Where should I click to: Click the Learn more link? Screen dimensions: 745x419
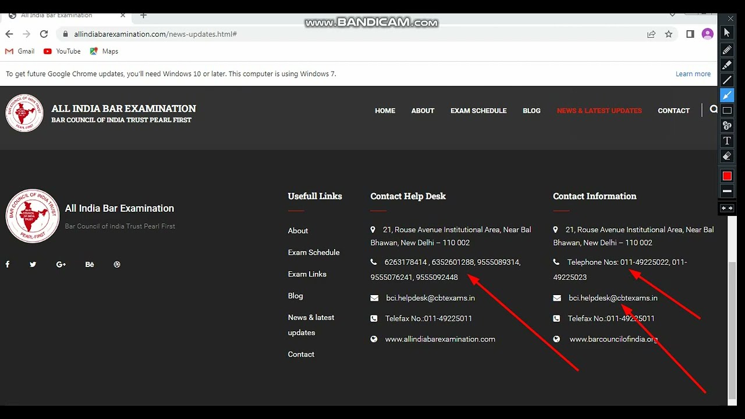tap(693, 74)
